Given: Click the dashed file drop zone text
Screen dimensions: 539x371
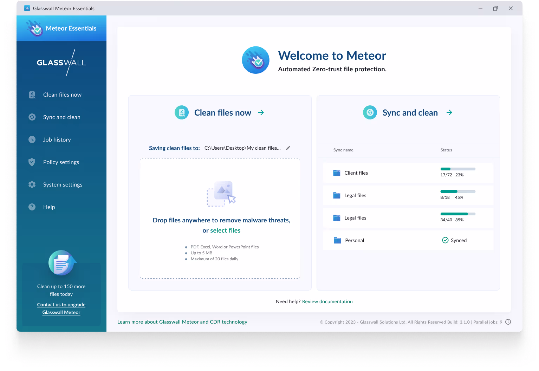Looking at the screenshot, I should 221,225.
